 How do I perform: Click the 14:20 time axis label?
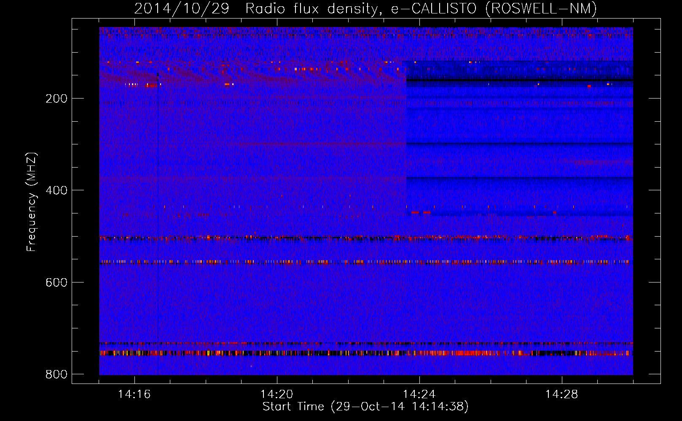277,394
